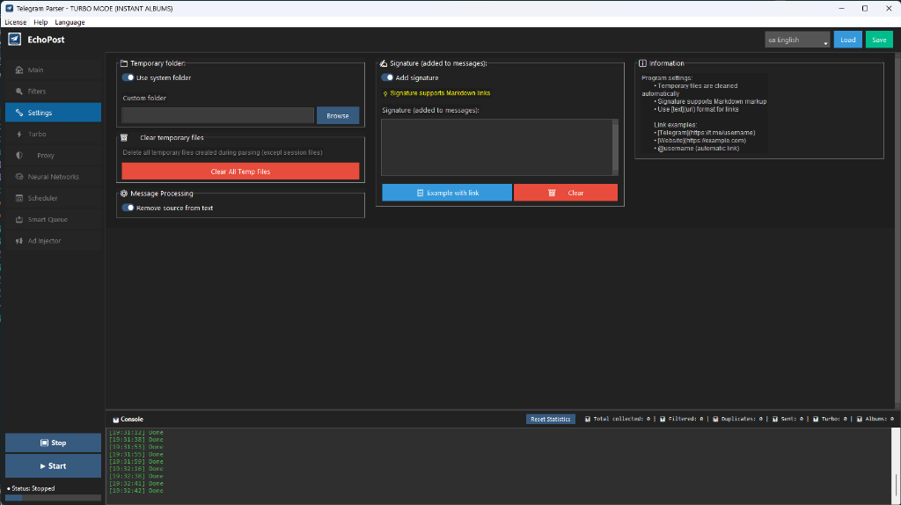Click the Console header icon

pyautogui.click(x=115, y=420)
